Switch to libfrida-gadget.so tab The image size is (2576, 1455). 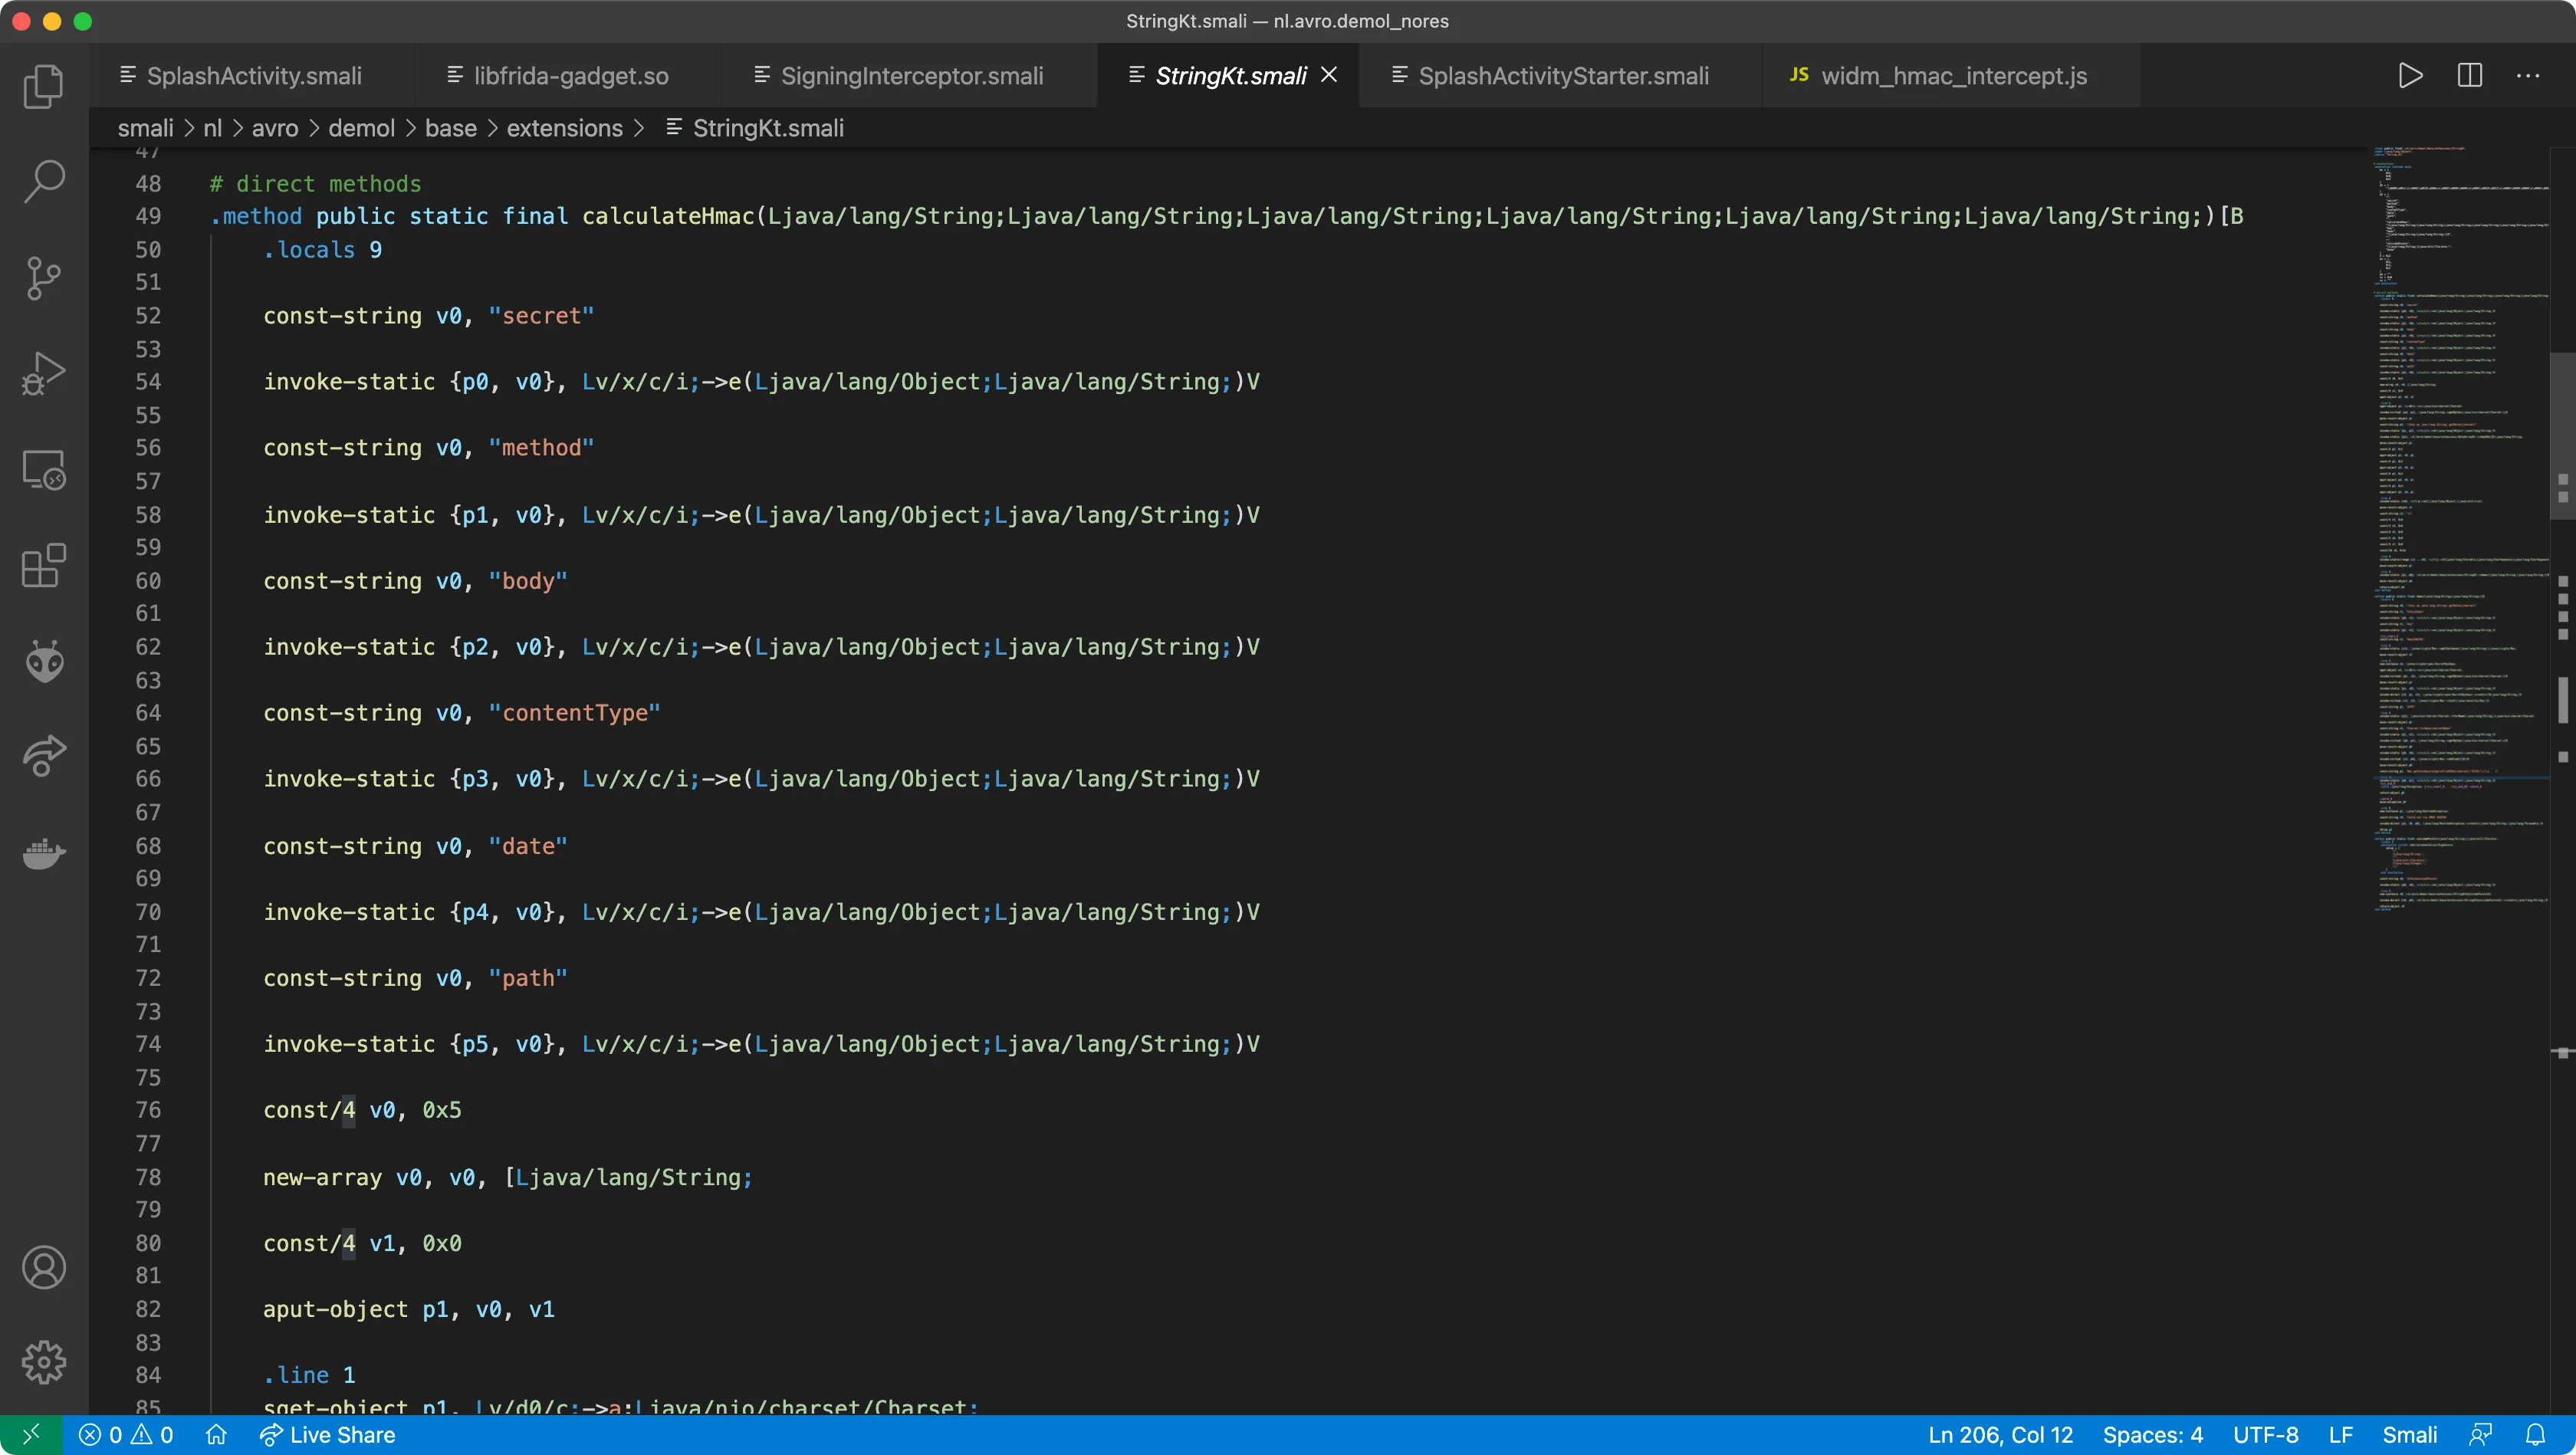(x=569, y=76)
